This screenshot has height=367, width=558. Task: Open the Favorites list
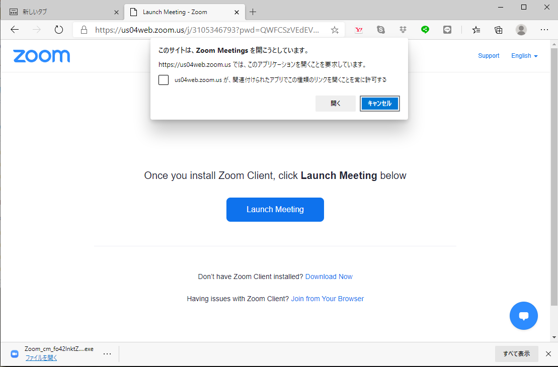tap(476, 30)
